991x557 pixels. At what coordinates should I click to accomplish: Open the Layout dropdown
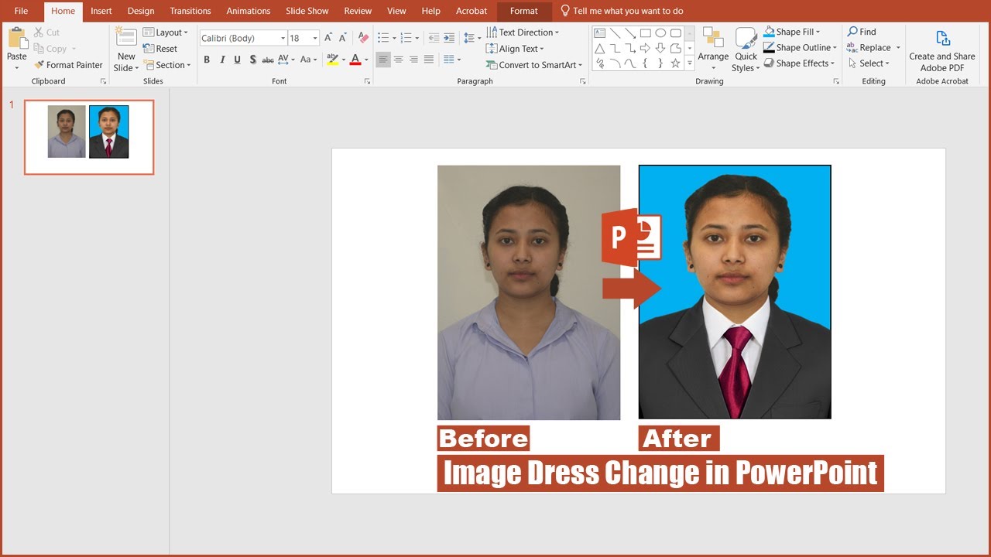(166, 32)
